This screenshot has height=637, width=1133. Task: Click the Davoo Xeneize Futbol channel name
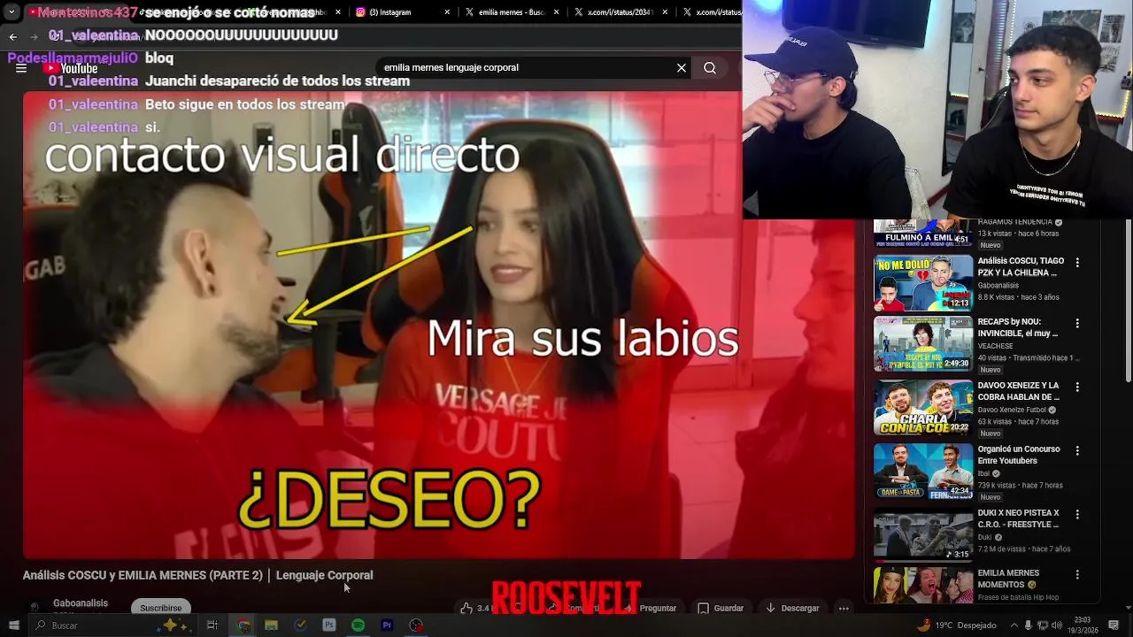tap(1012, 410)
